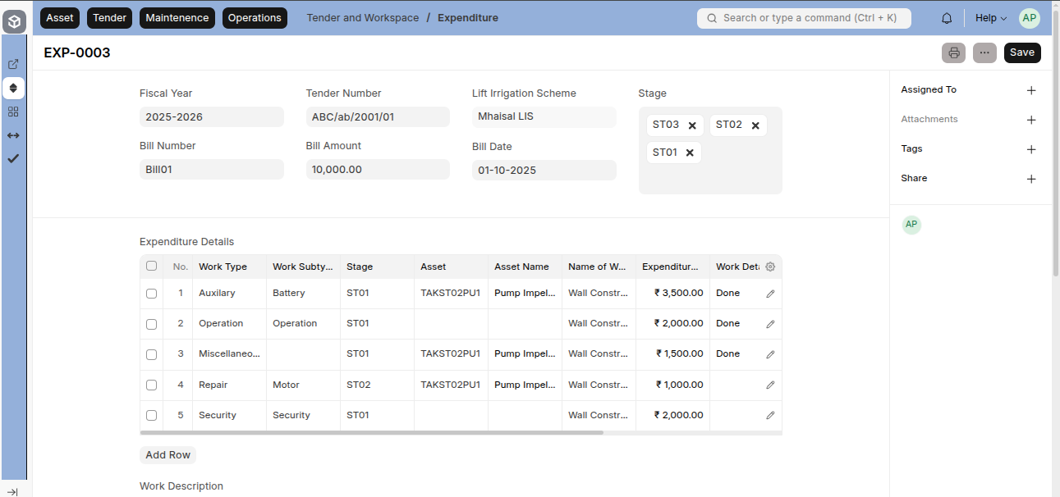Check the Repair row checkbox
1060x497 pixels.
pos(151,385)
